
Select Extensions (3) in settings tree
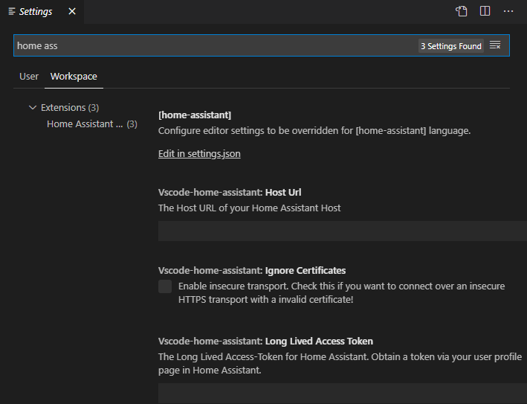pyautogui.click(x=70, y=108)
